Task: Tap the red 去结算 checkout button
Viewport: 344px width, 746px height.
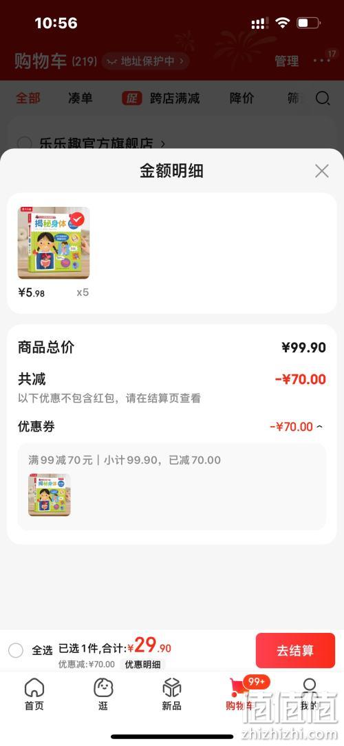Action: click(x=295, y=650)
